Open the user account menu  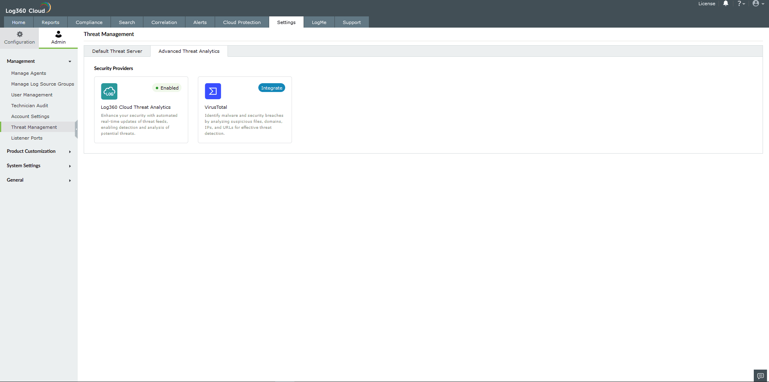point(757,4)
